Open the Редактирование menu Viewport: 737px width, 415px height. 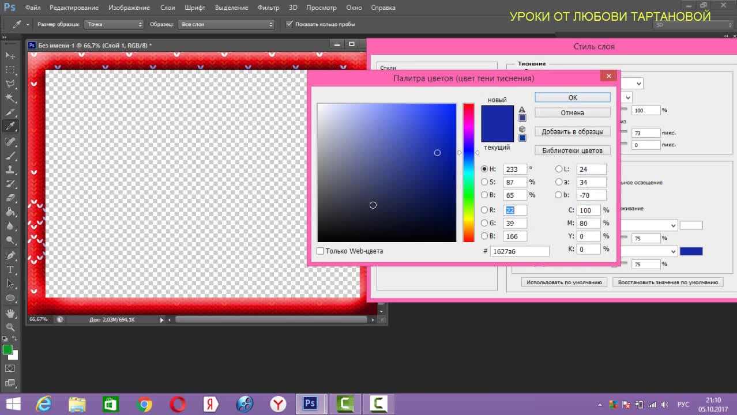(x=74, y=7)
